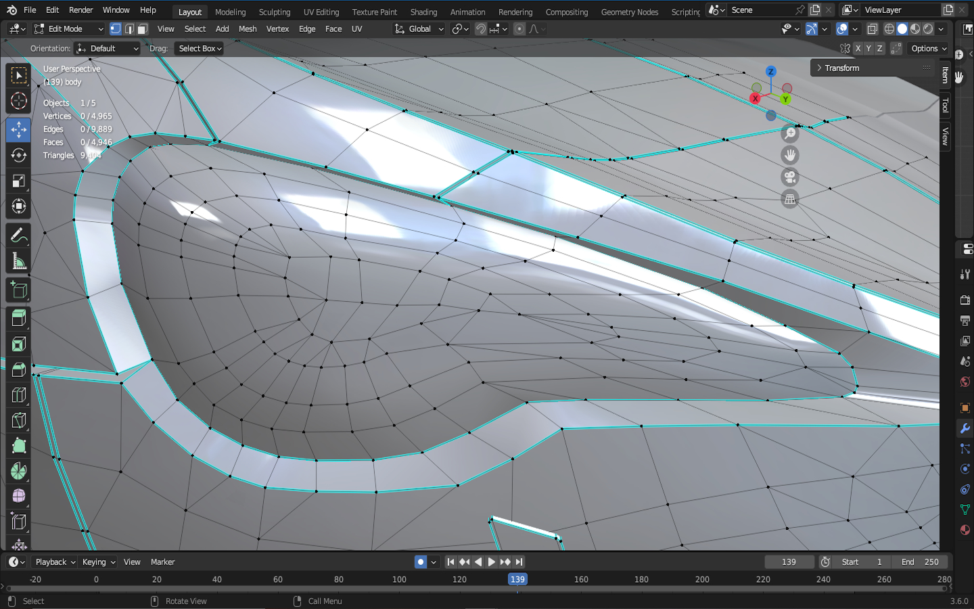
Task: Activate the Add Cube tool
Action: pos(18,290)
